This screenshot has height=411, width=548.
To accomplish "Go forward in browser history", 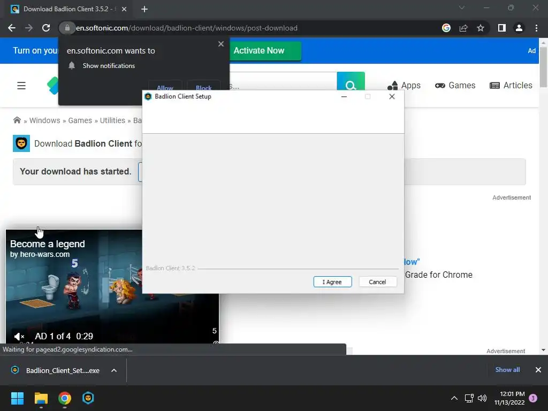I will coord(29,28).
